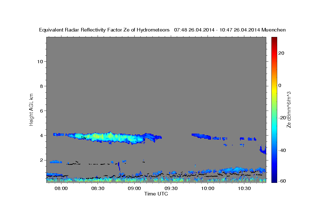The height and width of the screenshot is (219, 329).
Task: Click the height tick label 4
Action: [x=42, y=135]
